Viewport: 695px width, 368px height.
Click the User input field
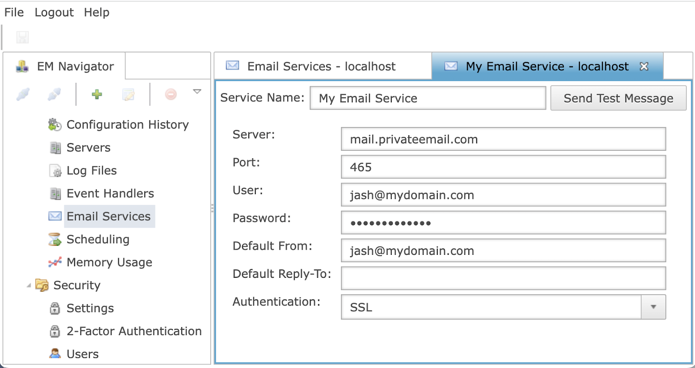[503, 195]
